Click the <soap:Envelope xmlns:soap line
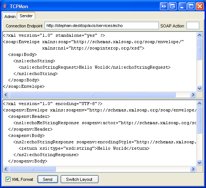Screen dimensions: 206x188 click(x=93, y=42)
